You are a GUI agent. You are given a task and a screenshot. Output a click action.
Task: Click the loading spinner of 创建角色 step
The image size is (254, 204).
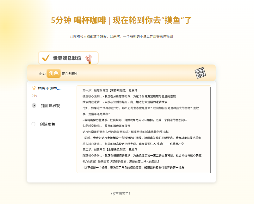click(33, 124)
